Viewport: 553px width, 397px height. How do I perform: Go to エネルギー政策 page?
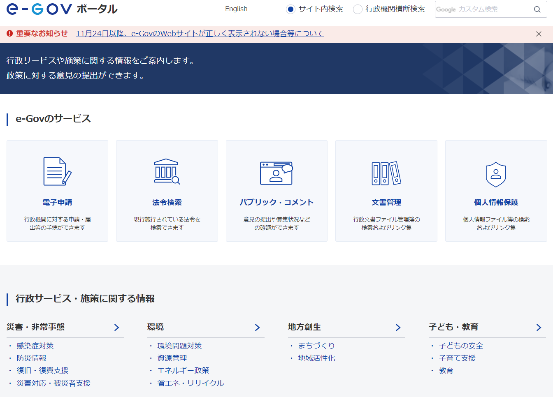point(183,371)
